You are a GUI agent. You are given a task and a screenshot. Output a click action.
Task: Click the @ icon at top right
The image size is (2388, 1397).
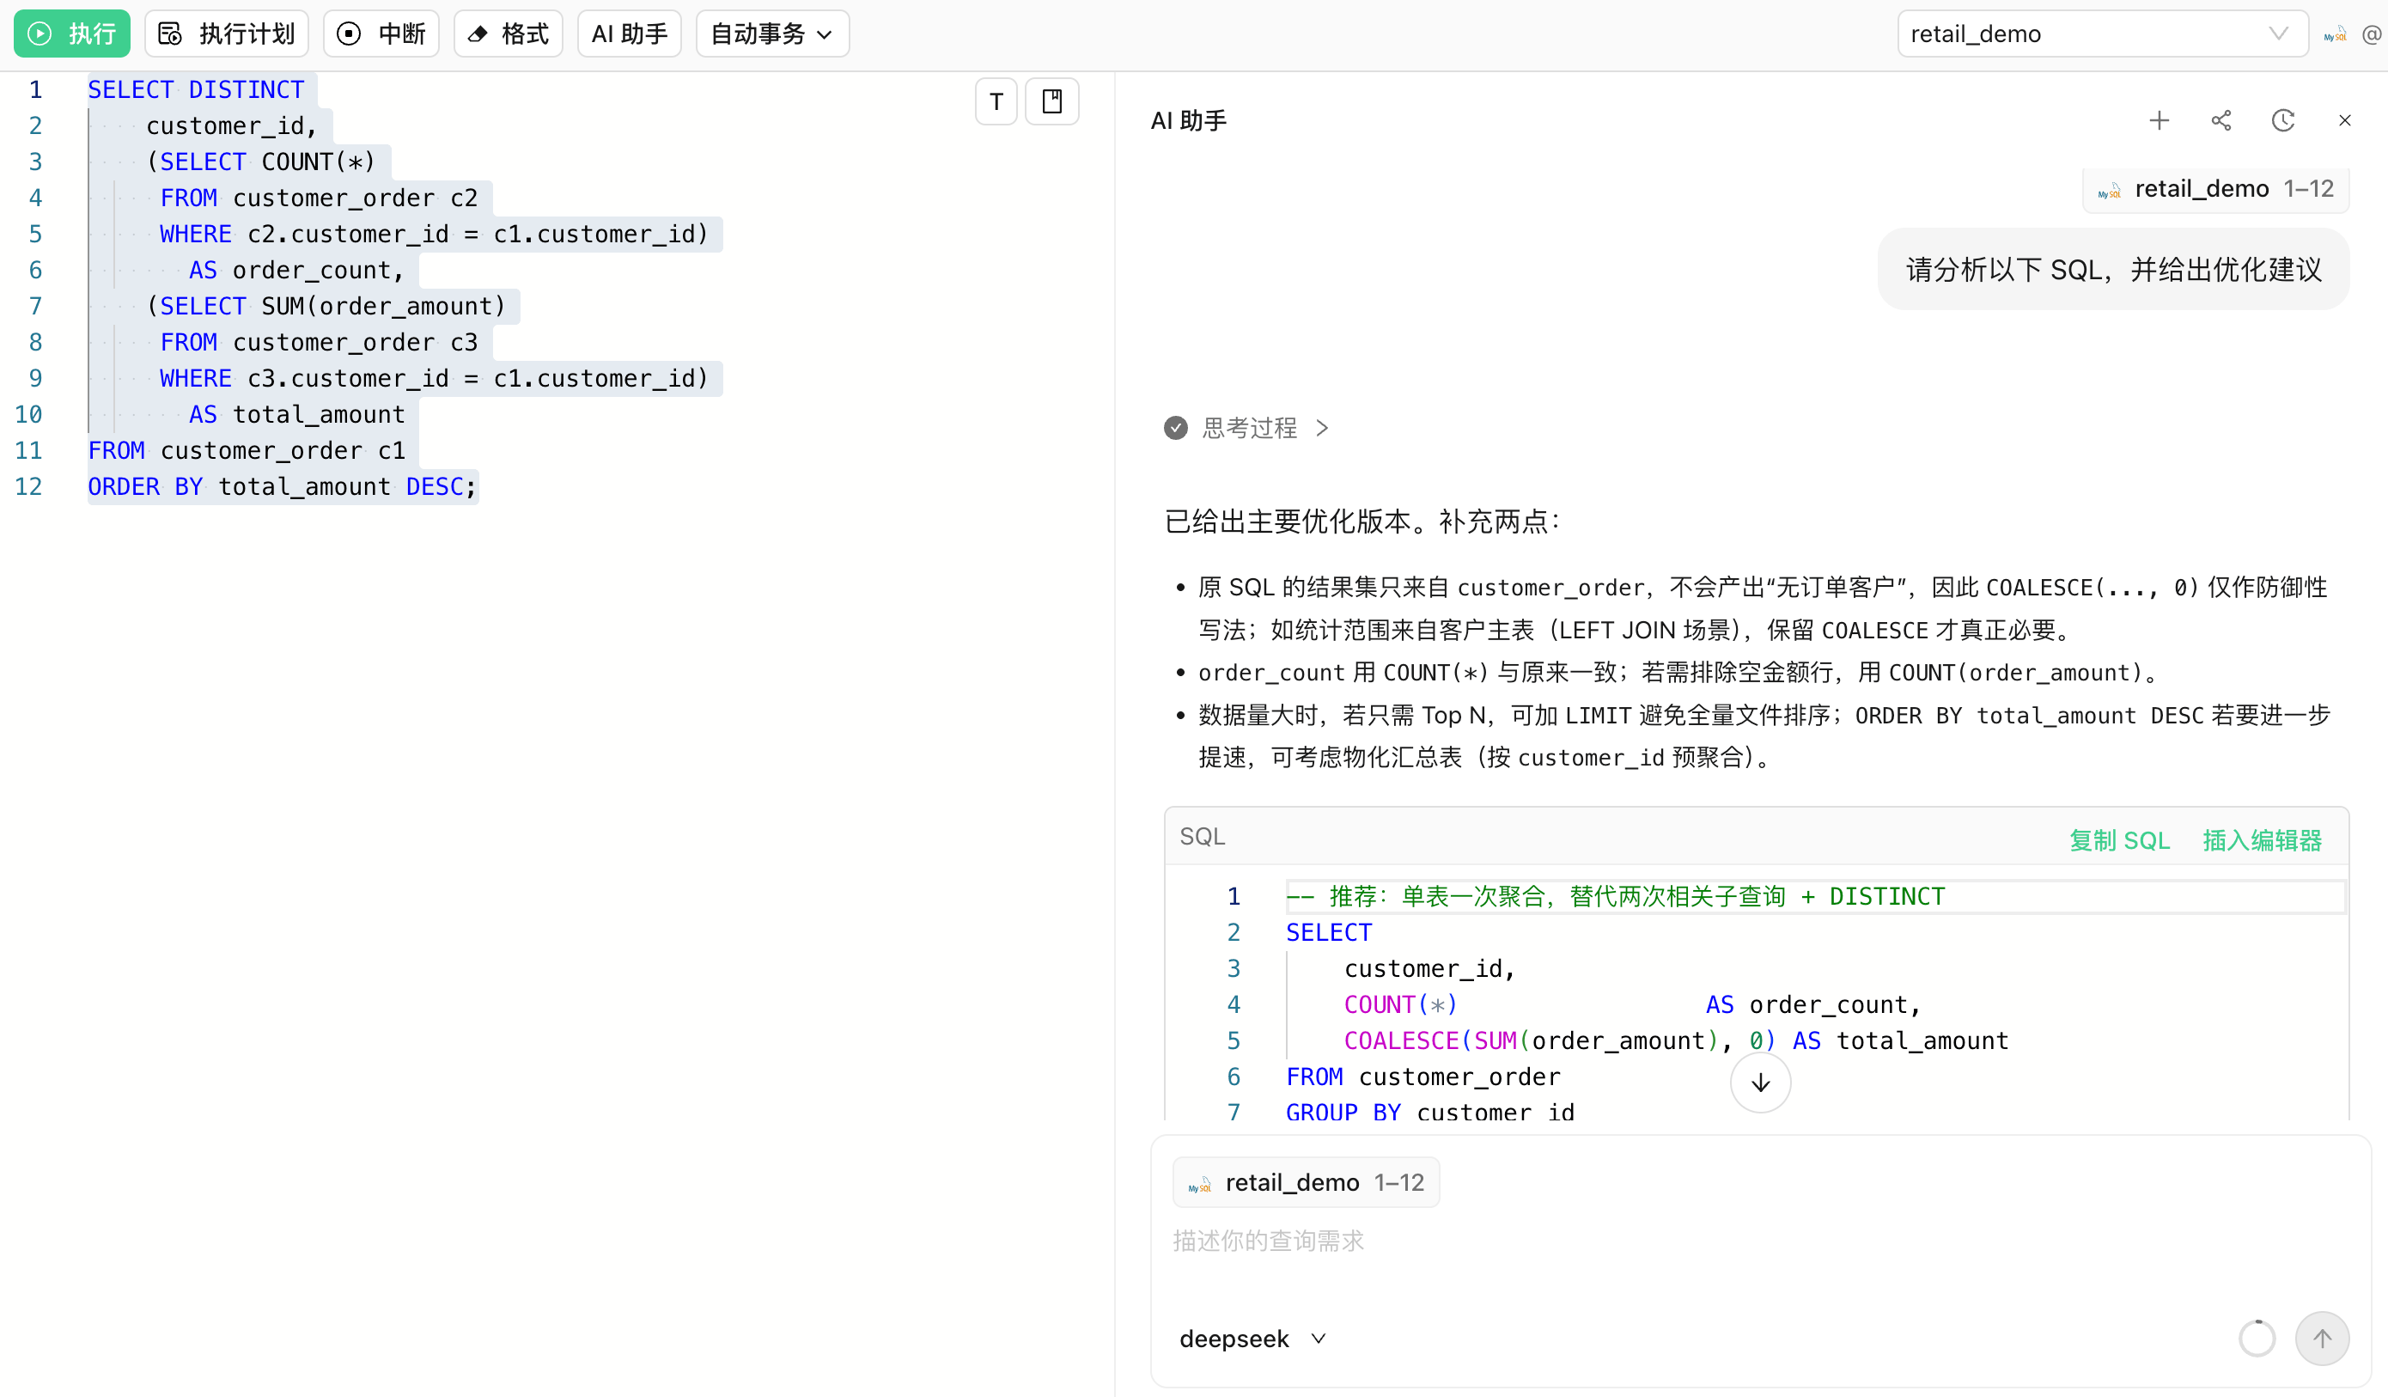pyautogui.click(x=2373, y=35)
